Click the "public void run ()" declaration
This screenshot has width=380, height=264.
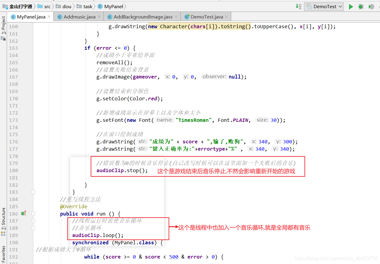[90, 214]
